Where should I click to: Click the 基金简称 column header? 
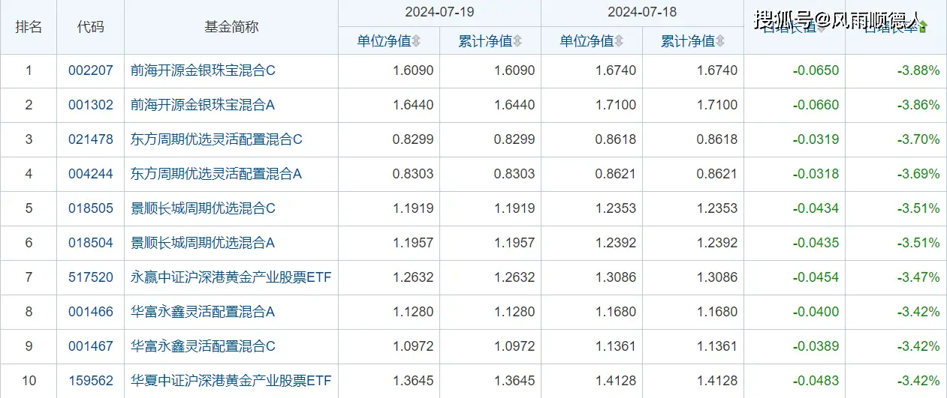pyautogui.click(x=231, y=27)
